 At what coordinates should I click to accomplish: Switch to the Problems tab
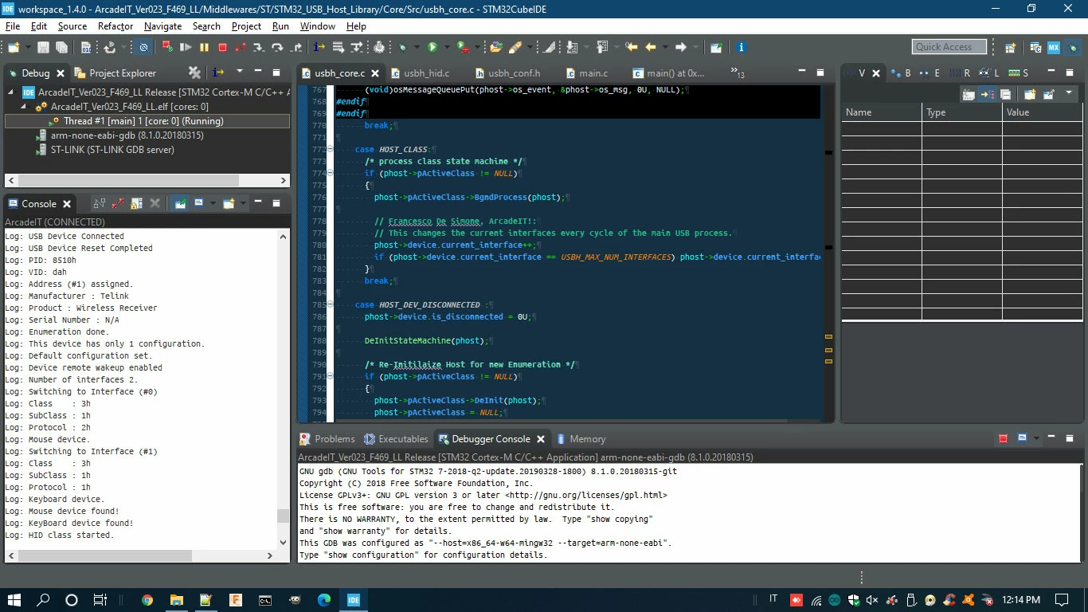pyautogui.click(x=327, y=439)
